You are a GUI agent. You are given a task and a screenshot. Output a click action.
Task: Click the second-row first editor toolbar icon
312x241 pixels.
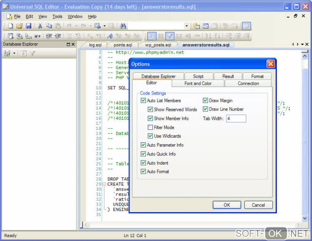tap(10, 36)
